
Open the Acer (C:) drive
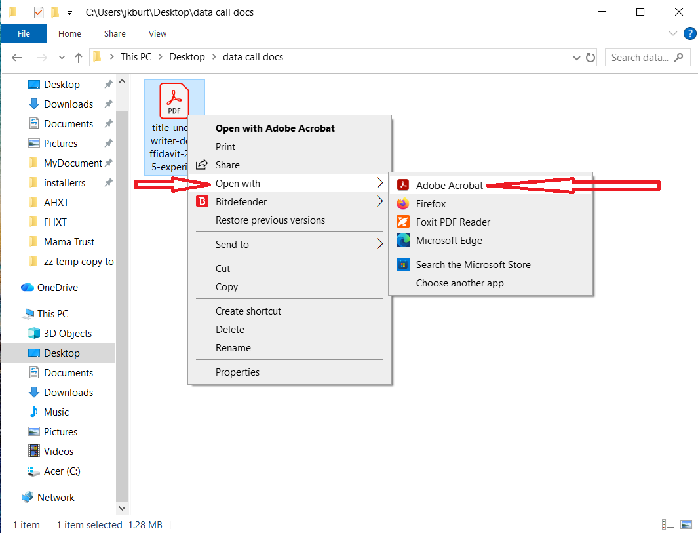coord(62,471)
